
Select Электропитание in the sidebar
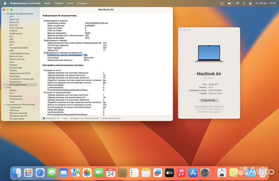[21, 85]
